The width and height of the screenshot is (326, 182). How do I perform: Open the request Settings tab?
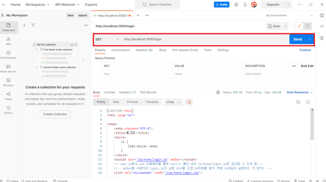tap(223, 50)
